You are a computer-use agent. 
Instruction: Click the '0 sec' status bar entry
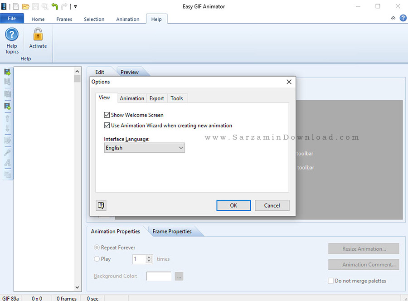pyautogui.click(x=92, y=298)
